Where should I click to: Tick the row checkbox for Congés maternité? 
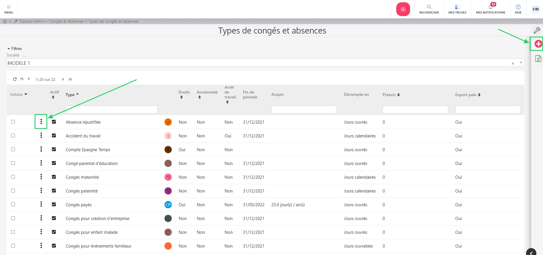13,177
